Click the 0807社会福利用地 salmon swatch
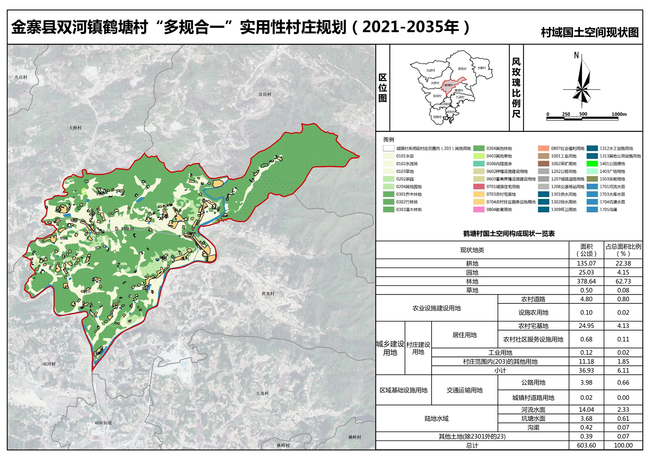The image size is (649, 458). (x=543, y=149)
